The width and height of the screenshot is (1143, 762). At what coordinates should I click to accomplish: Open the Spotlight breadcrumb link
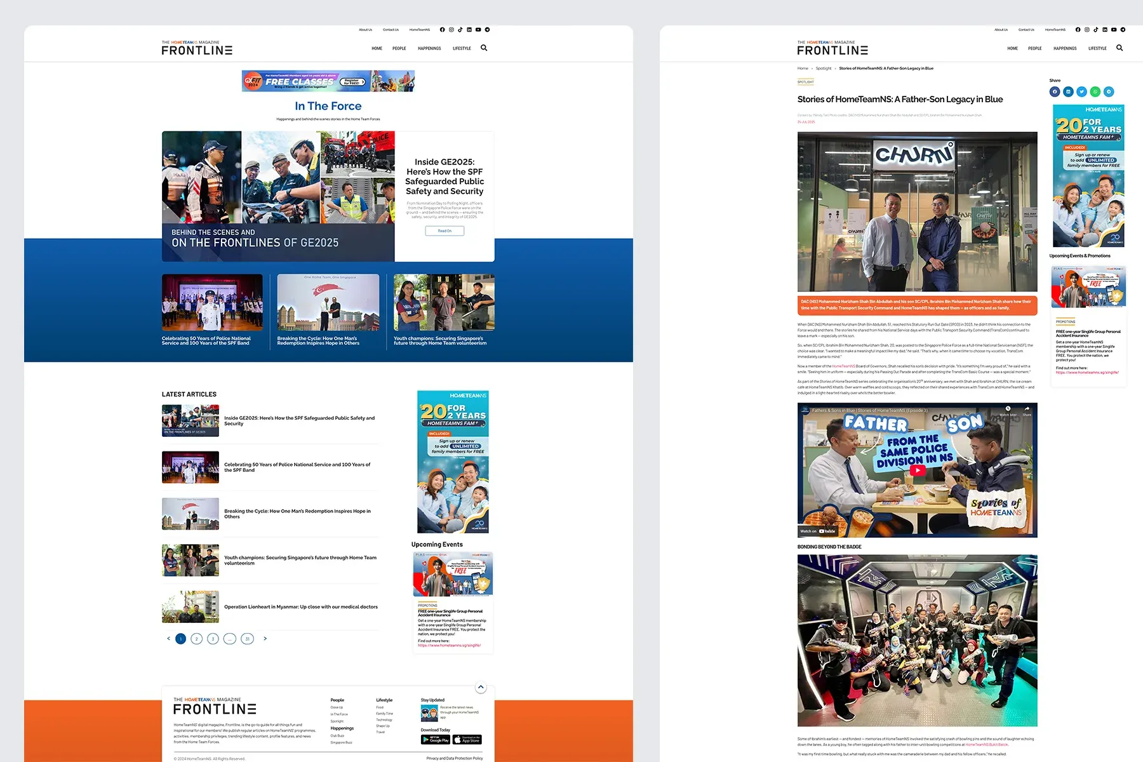823,69
